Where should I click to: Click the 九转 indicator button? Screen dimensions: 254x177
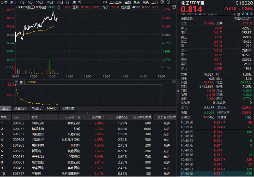click(136, 2)
